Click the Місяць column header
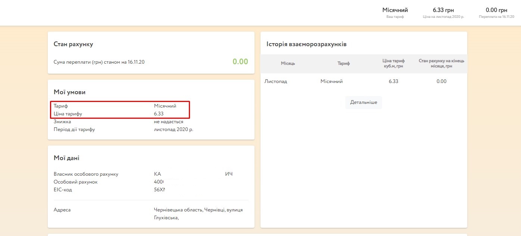This screenshot has width=521, height=236. (288, 64)
